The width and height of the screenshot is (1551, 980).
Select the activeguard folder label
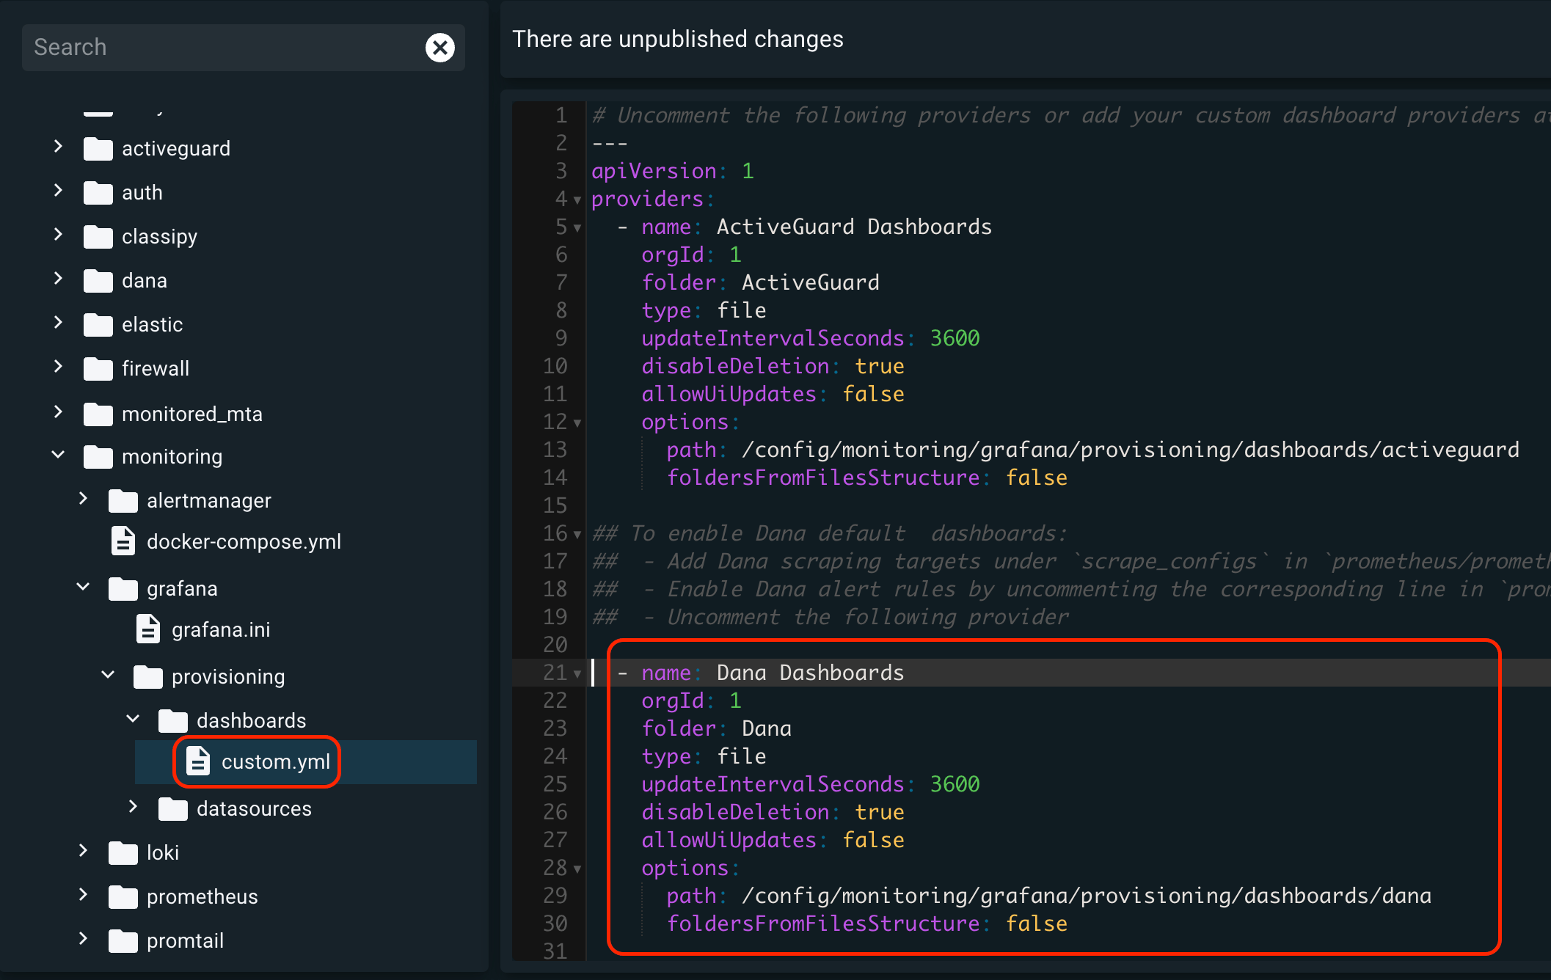[176, 148]
